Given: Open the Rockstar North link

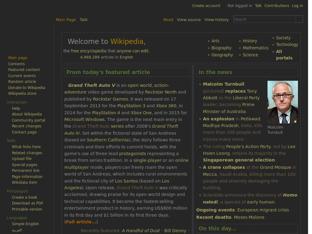Looking at the screenshot, I should coord(161,92).
